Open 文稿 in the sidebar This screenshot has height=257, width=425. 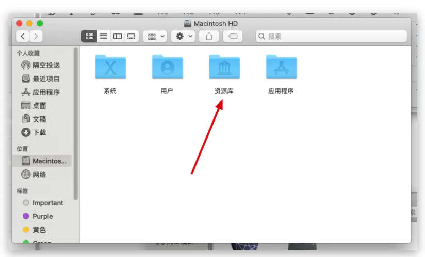point(42,119)
